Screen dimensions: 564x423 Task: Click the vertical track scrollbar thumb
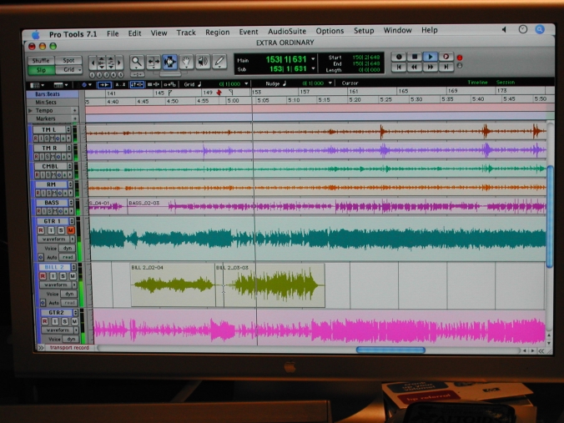(550, 216)
